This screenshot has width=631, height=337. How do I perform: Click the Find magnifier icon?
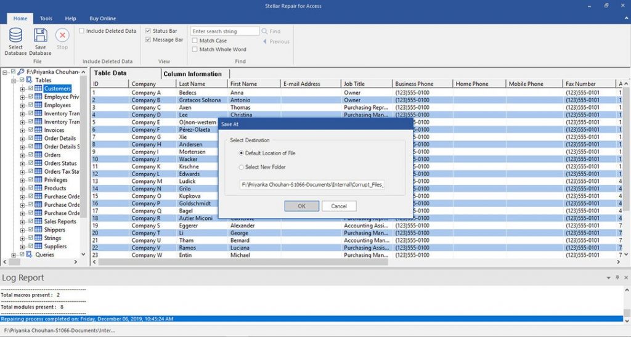pos(265,31)
